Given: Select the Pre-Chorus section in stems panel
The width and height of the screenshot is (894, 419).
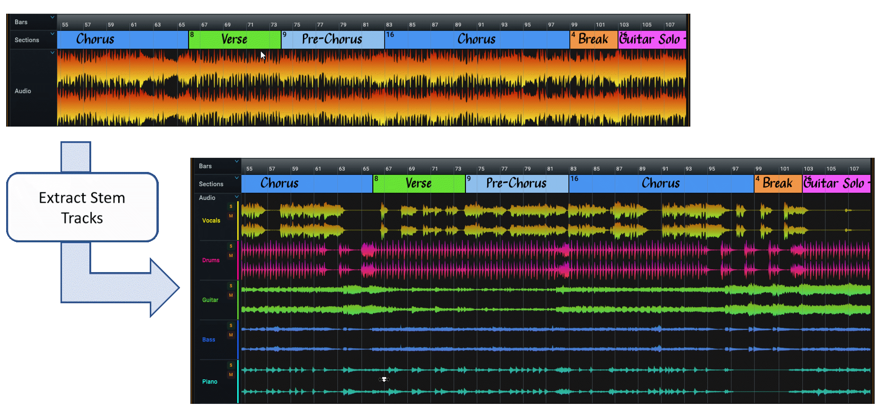Looking at the screenshot, I should coord(517,184).
